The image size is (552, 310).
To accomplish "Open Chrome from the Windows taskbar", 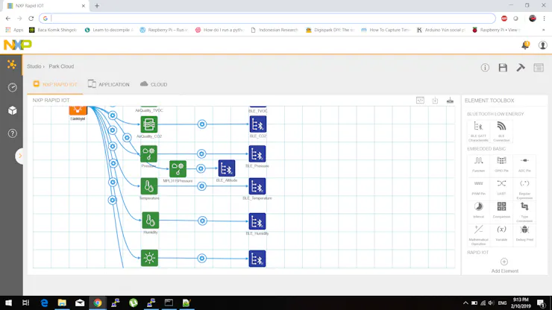I will tap(97, 303).
